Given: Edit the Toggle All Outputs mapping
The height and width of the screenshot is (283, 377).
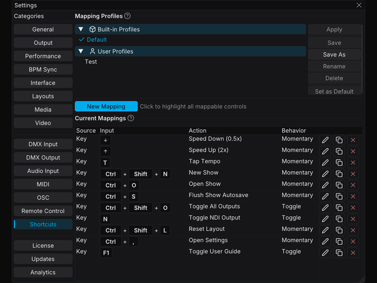Looking at the screenshot, I should click(325, 208).
